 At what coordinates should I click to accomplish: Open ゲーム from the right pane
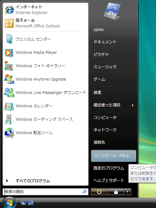pos(99,79)
